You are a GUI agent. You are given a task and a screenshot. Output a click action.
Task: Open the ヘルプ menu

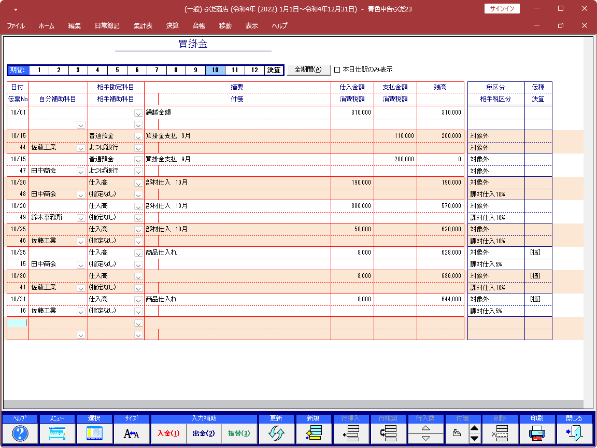(x=279, y=26)
